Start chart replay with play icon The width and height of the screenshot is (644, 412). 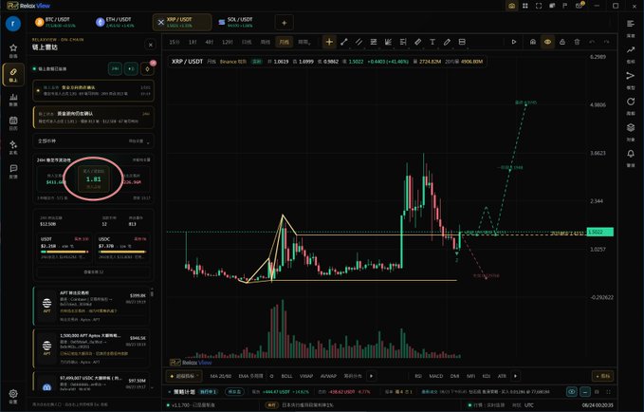514,42
